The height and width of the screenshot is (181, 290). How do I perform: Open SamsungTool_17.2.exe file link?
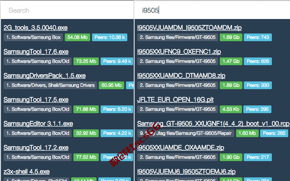coord(36,148)
